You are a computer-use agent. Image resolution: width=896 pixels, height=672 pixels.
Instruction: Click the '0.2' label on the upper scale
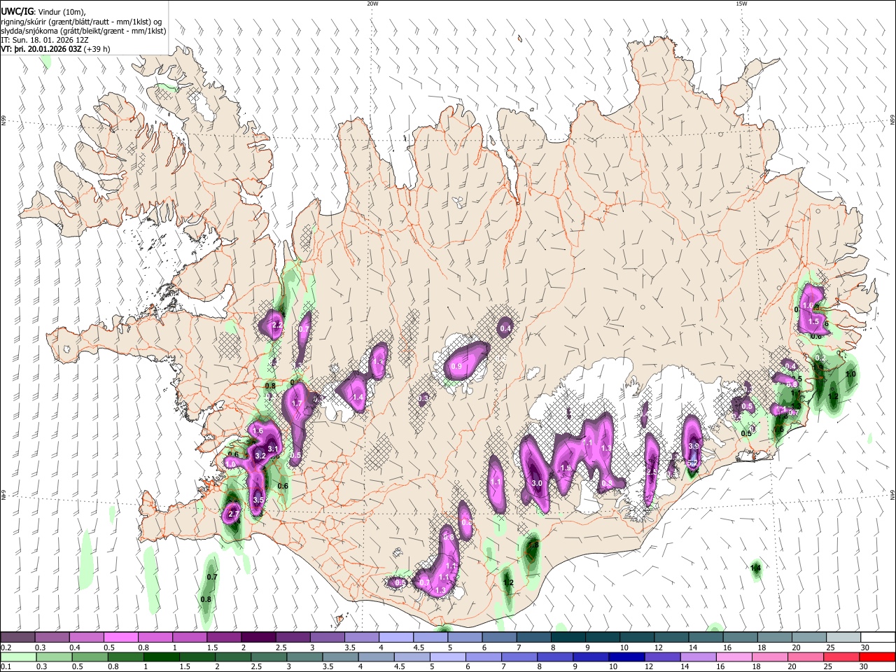tap(6, 647)
